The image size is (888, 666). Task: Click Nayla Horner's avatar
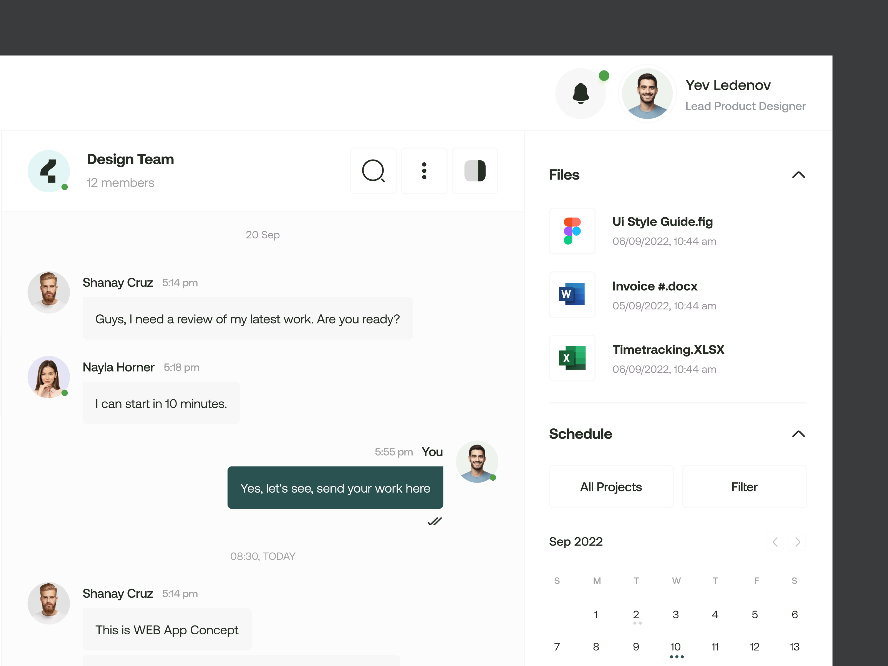48,377
